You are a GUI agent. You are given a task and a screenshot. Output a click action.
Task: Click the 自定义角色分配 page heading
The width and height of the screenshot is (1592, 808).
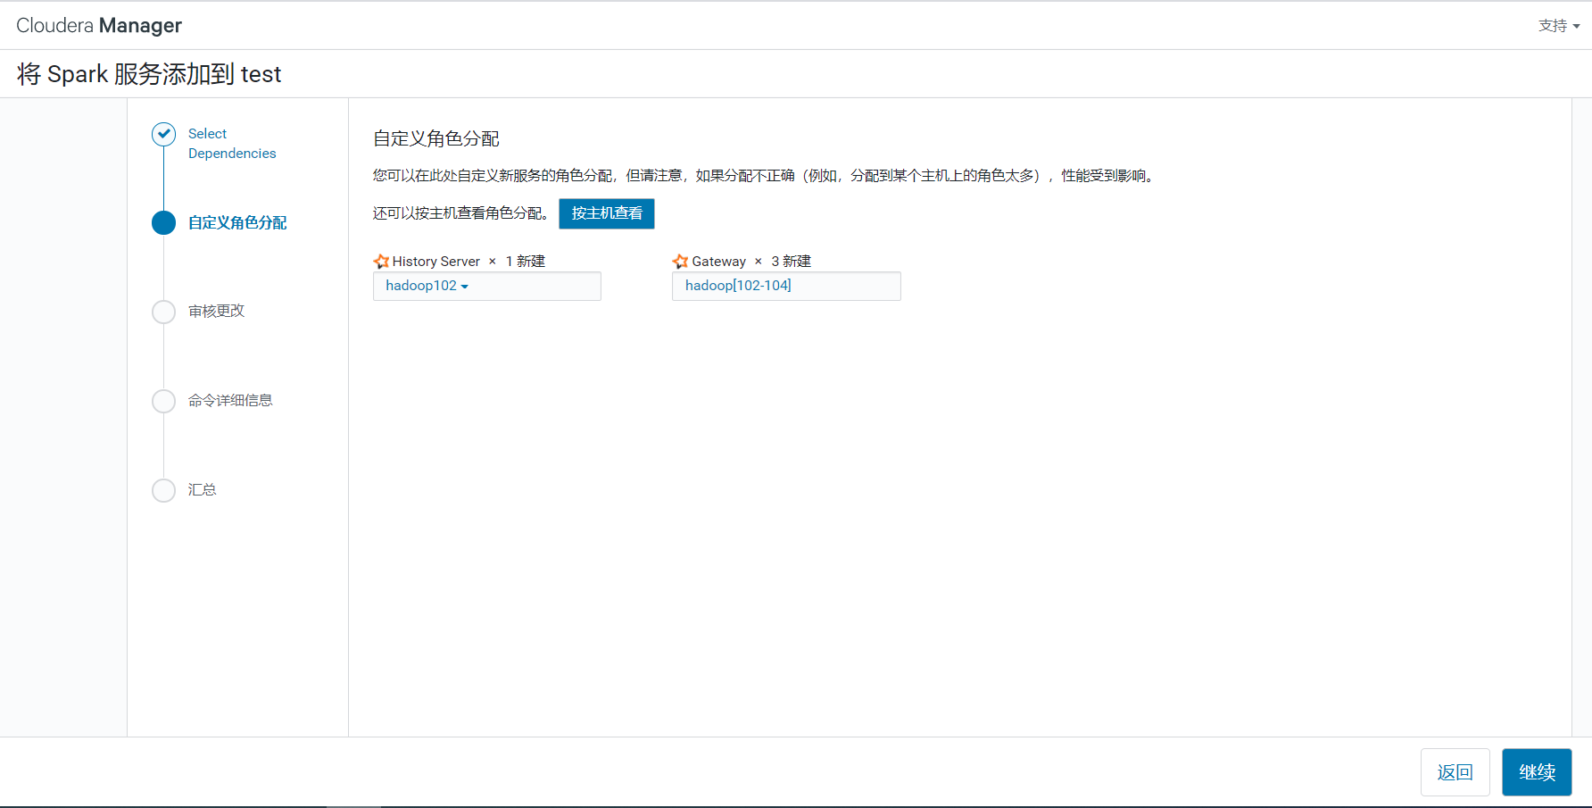(436, 138)
